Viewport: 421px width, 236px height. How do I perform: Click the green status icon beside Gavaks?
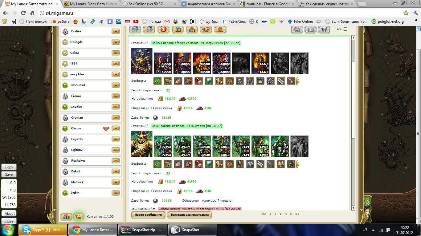65,107
